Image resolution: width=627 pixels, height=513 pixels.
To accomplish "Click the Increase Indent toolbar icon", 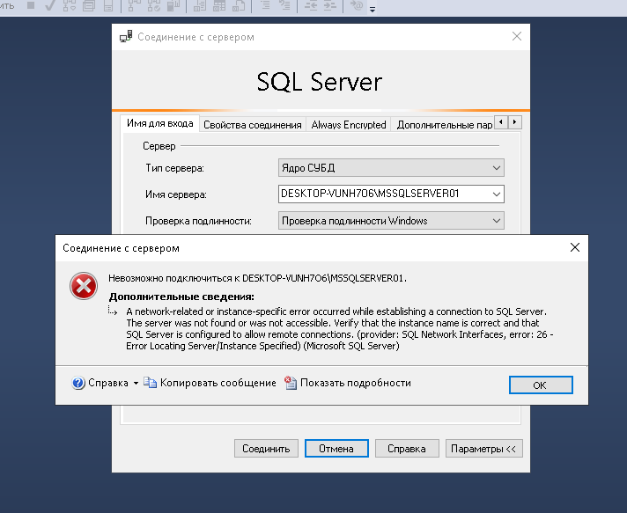I will tap(330, 5).
